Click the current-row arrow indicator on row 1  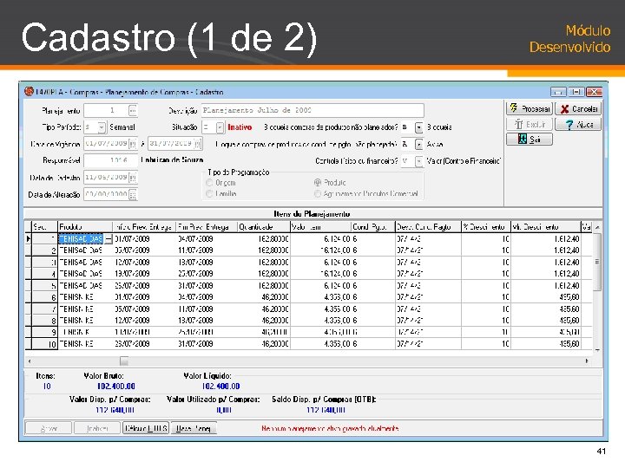tap(29, 239)
